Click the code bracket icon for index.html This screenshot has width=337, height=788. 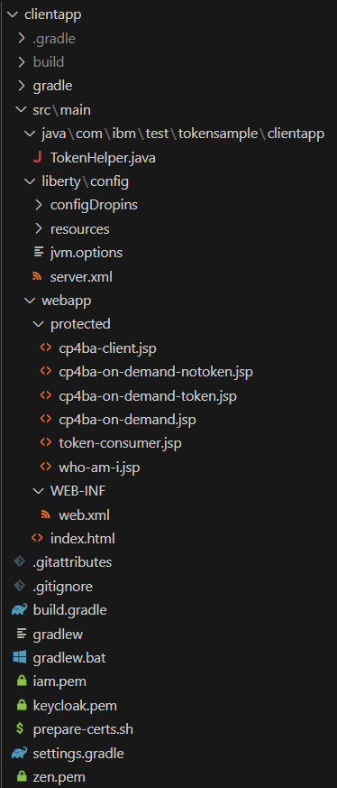point(37,538)
